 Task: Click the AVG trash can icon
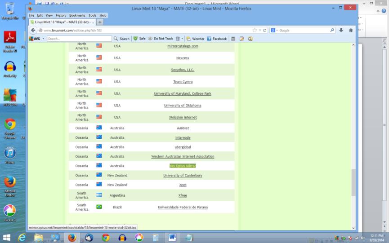tap(178, 39)
